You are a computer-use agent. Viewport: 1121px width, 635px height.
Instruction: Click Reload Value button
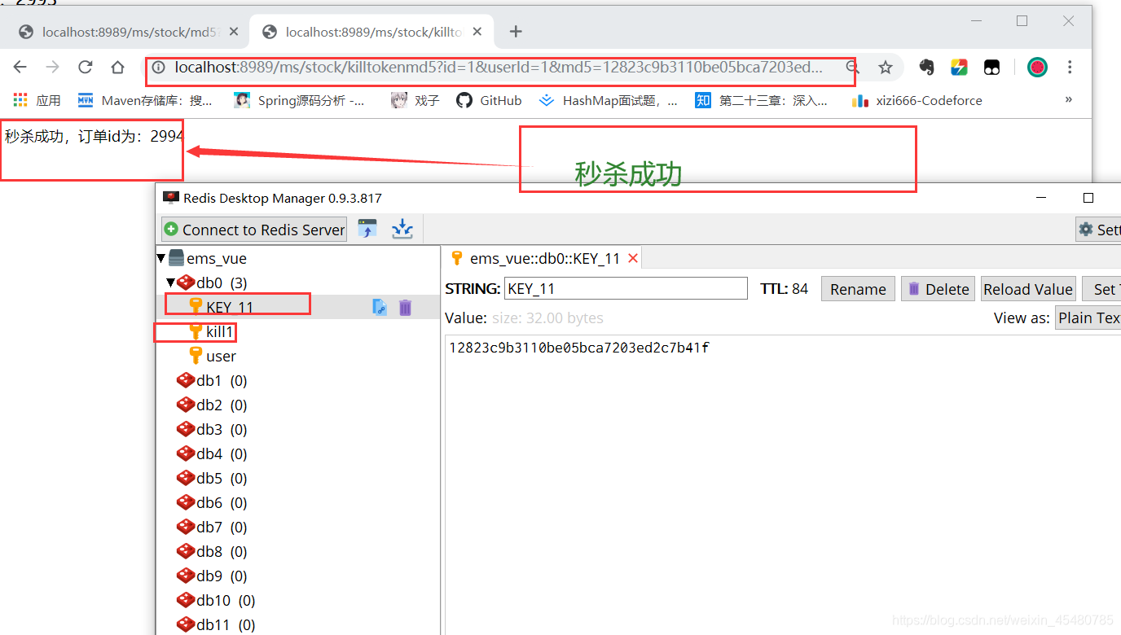(x=1028, y=289)
